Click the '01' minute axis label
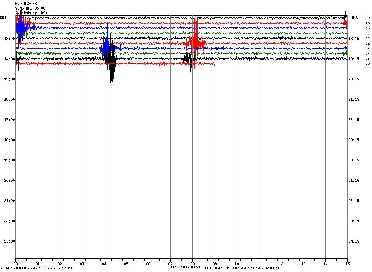 (x=38, y=264)
